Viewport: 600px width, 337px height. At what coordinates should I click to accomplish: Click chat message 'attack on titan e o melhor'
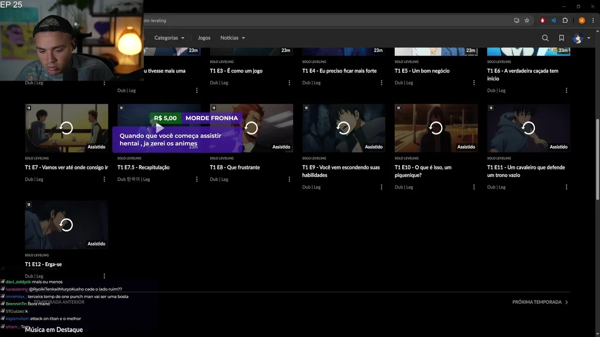point(55,319)
